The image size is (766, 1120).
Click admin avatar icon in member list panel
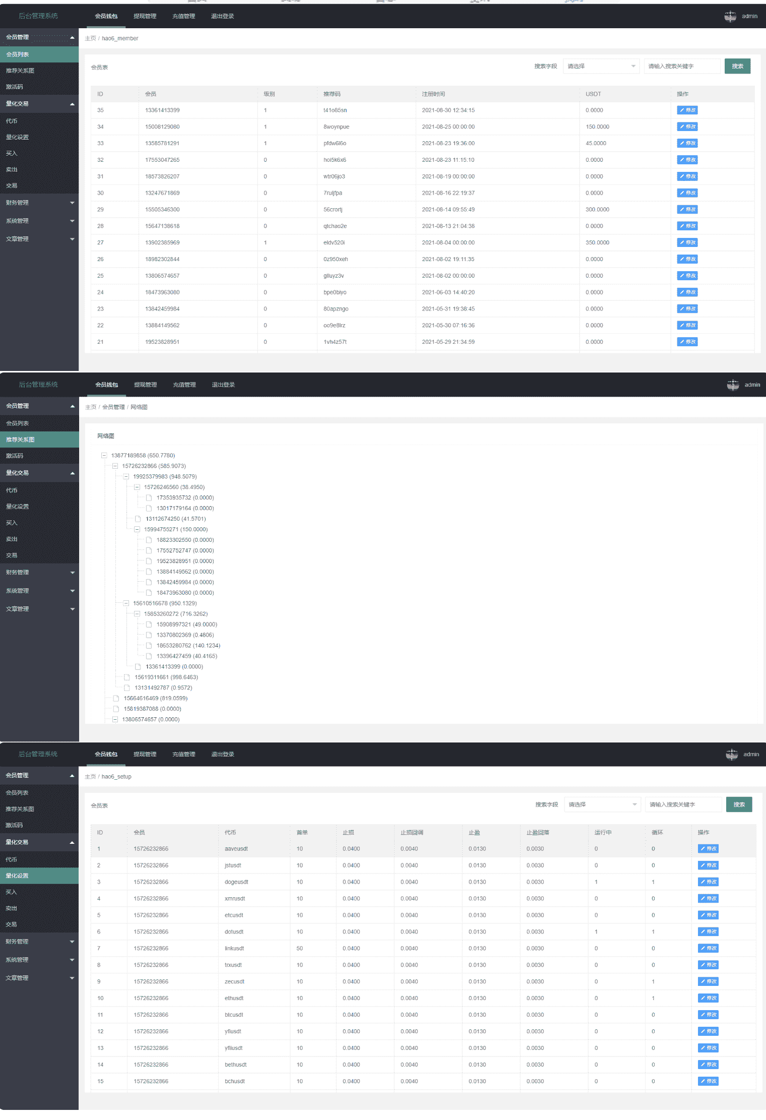(x=730, y=16)
